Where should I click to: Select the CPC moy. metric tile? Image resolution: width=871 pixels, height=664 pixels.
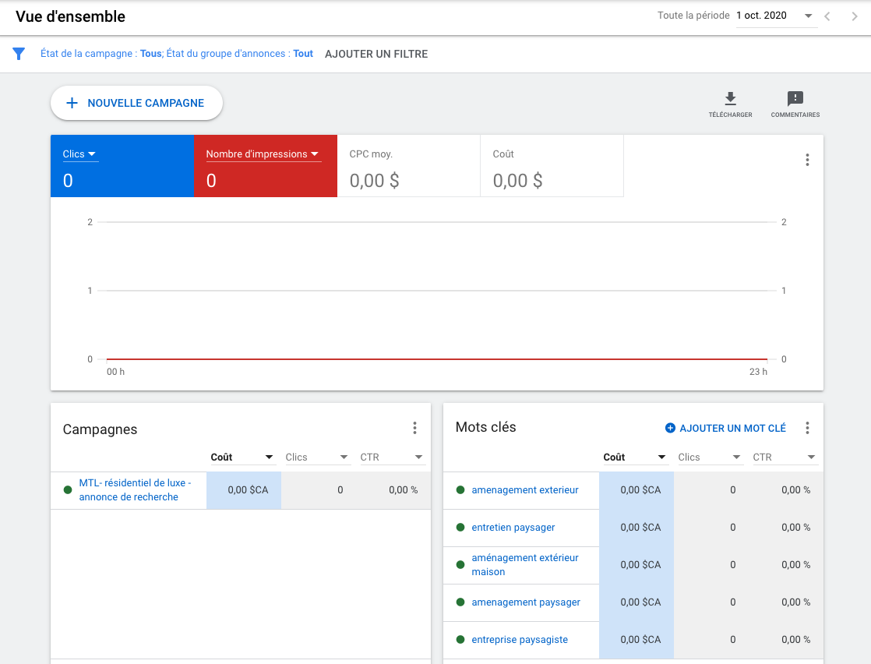(x=409, y=166)
